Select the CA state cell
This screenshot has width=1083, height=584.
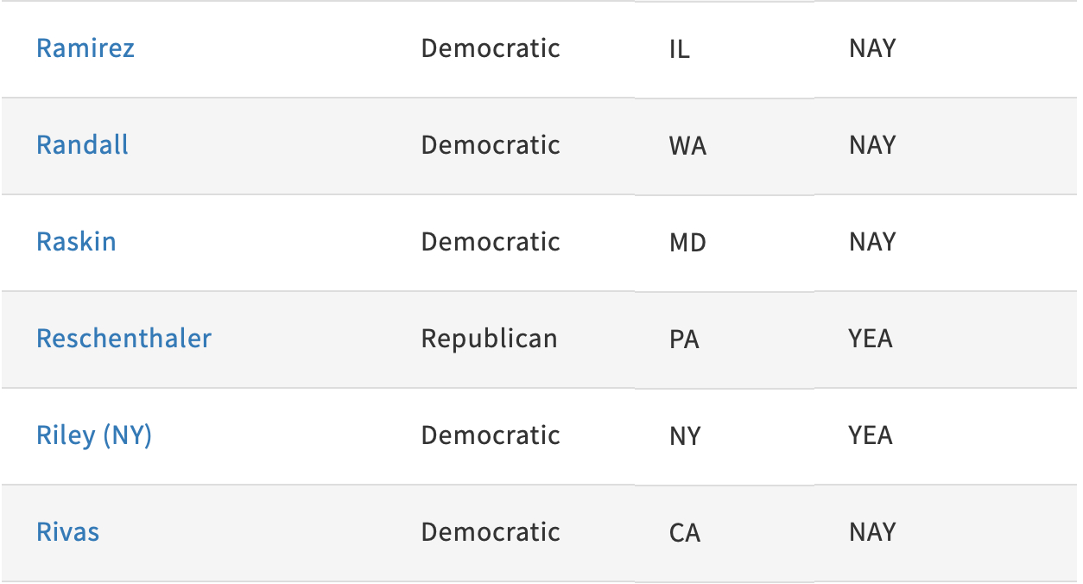(x=685, y=533)
